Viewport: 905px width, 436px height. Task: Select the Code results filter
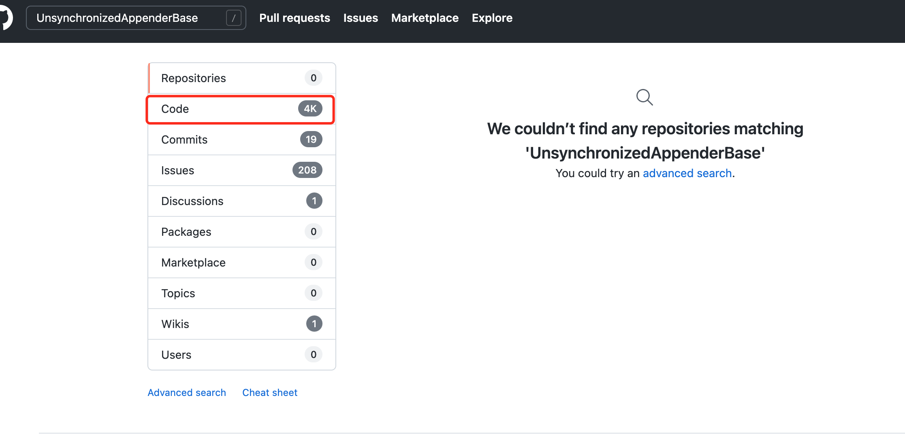(242, 109)
